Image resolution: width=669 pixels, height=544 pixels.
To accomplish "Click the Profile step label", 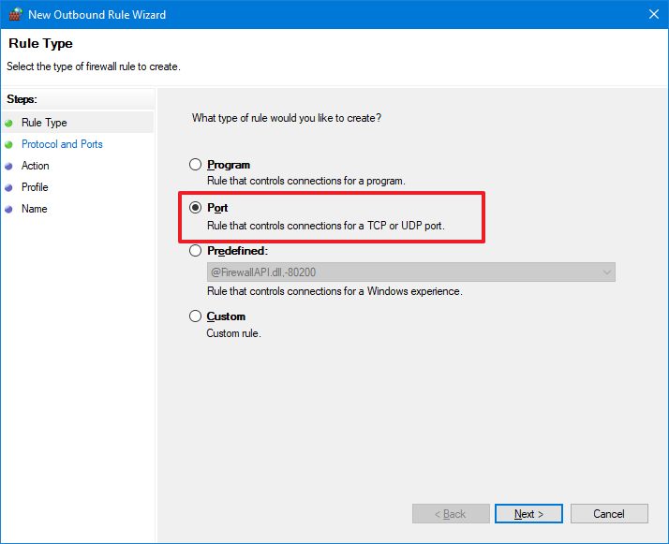I will (35, 187).
